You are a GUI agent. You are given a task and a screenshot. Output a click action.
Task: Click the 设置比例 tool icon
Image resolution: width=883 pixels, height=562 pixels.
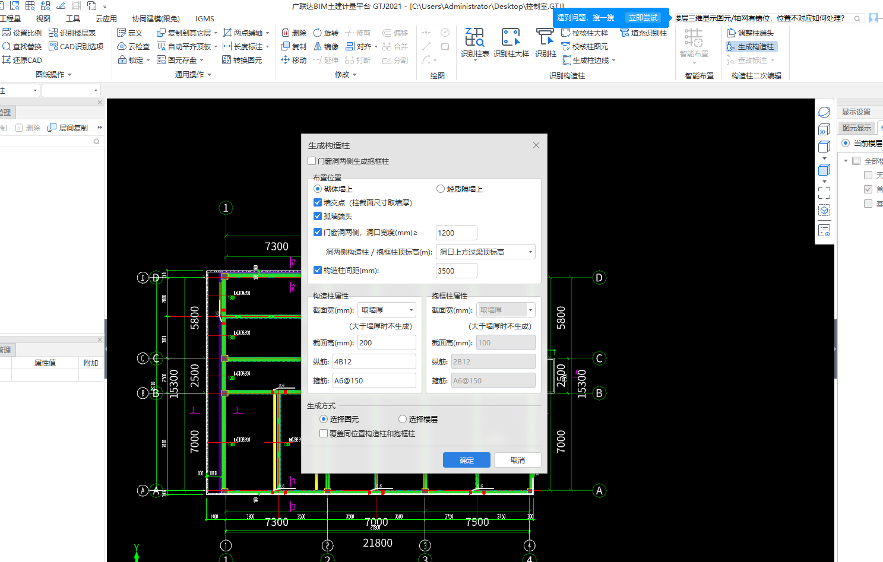point(6,33)
